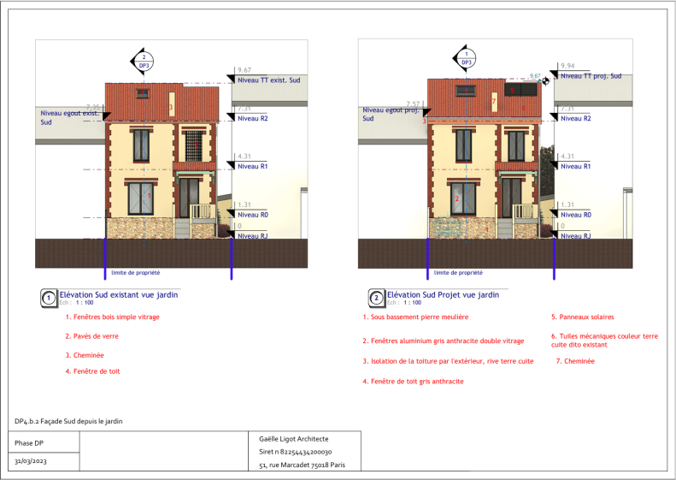Select legend '2. Pavés de verre'
The width and height of the screenshot is (676, 480).
(91, 336)
